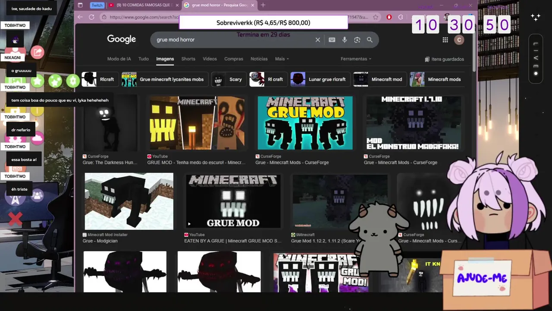Clear the Google search box
The height and width of the screenshot is (311, 552).
[x=318, y=40]
